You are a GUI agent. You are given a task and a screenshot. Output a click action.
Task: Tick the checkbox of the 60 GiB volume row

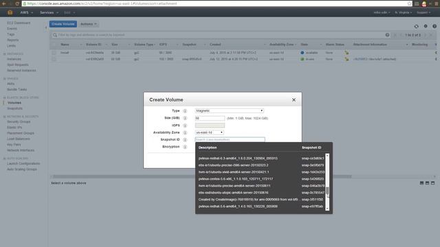pos(54,59)
